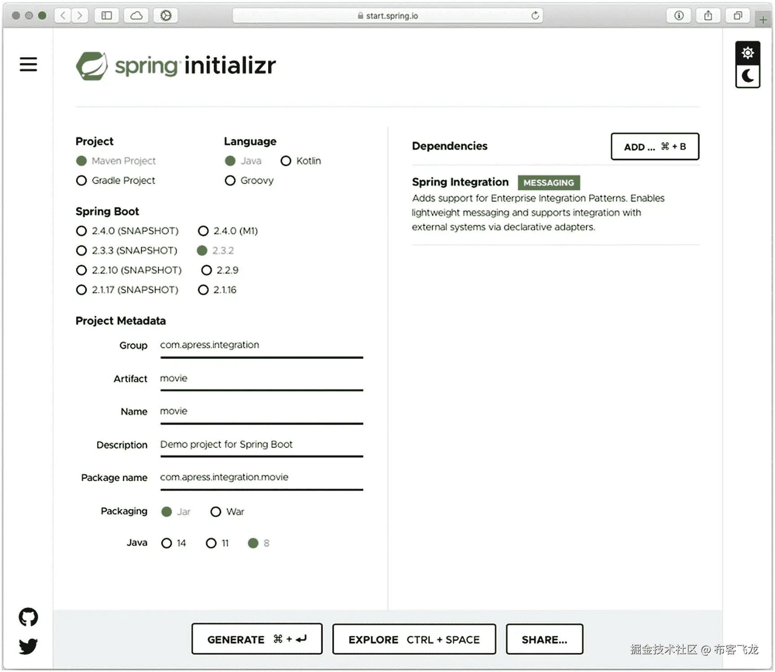Reload the page via address bar icon
Viewport: 775px width, 672px height.
point(535,15)
